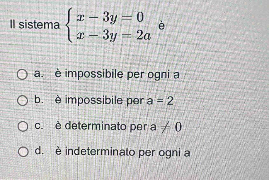Select radio button for option b
Screen dimensions: 269x180
tap(23, 101)
